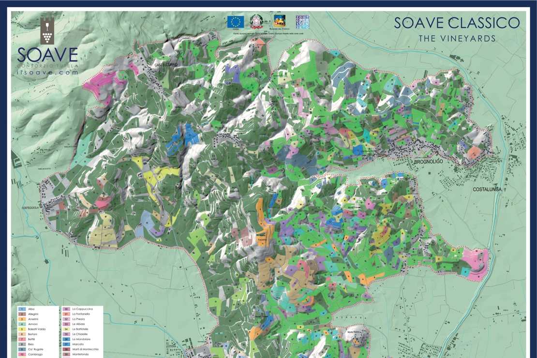Click the Italian Republic emblem
The image size is (537, 358).
click(256, 22)
